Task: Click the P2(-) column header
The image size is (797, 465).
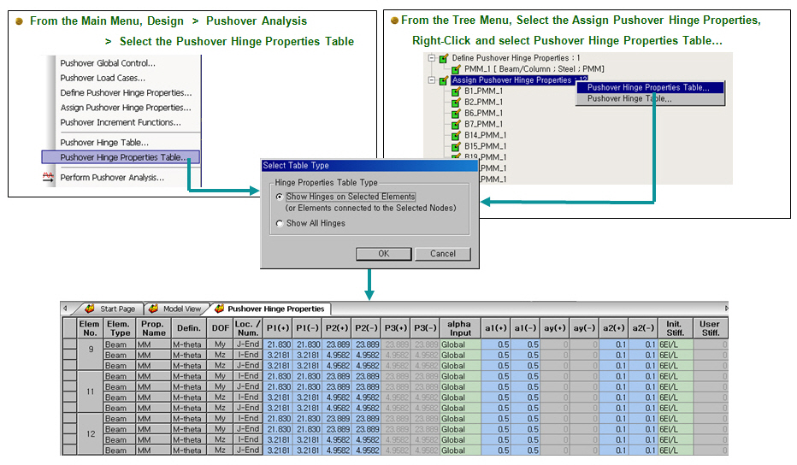Action: (x=366, y=328)
